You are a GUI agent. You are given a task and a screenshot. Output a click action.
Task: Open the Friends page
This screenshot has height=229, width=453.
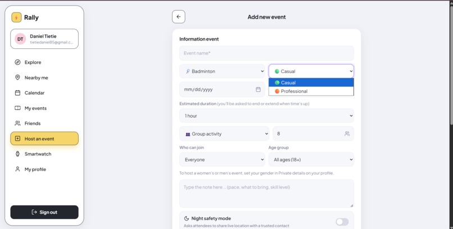click(44, 123)
